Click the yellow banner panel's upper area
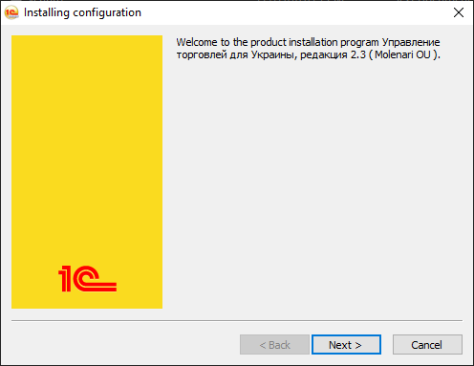The height and width of the screenshot is (366, 474). 87,96
